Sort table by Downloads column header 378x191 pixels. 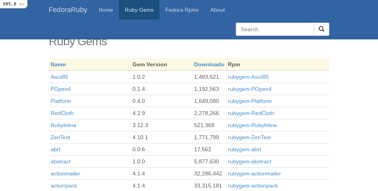pyautogui.click(x=209, y=64)
